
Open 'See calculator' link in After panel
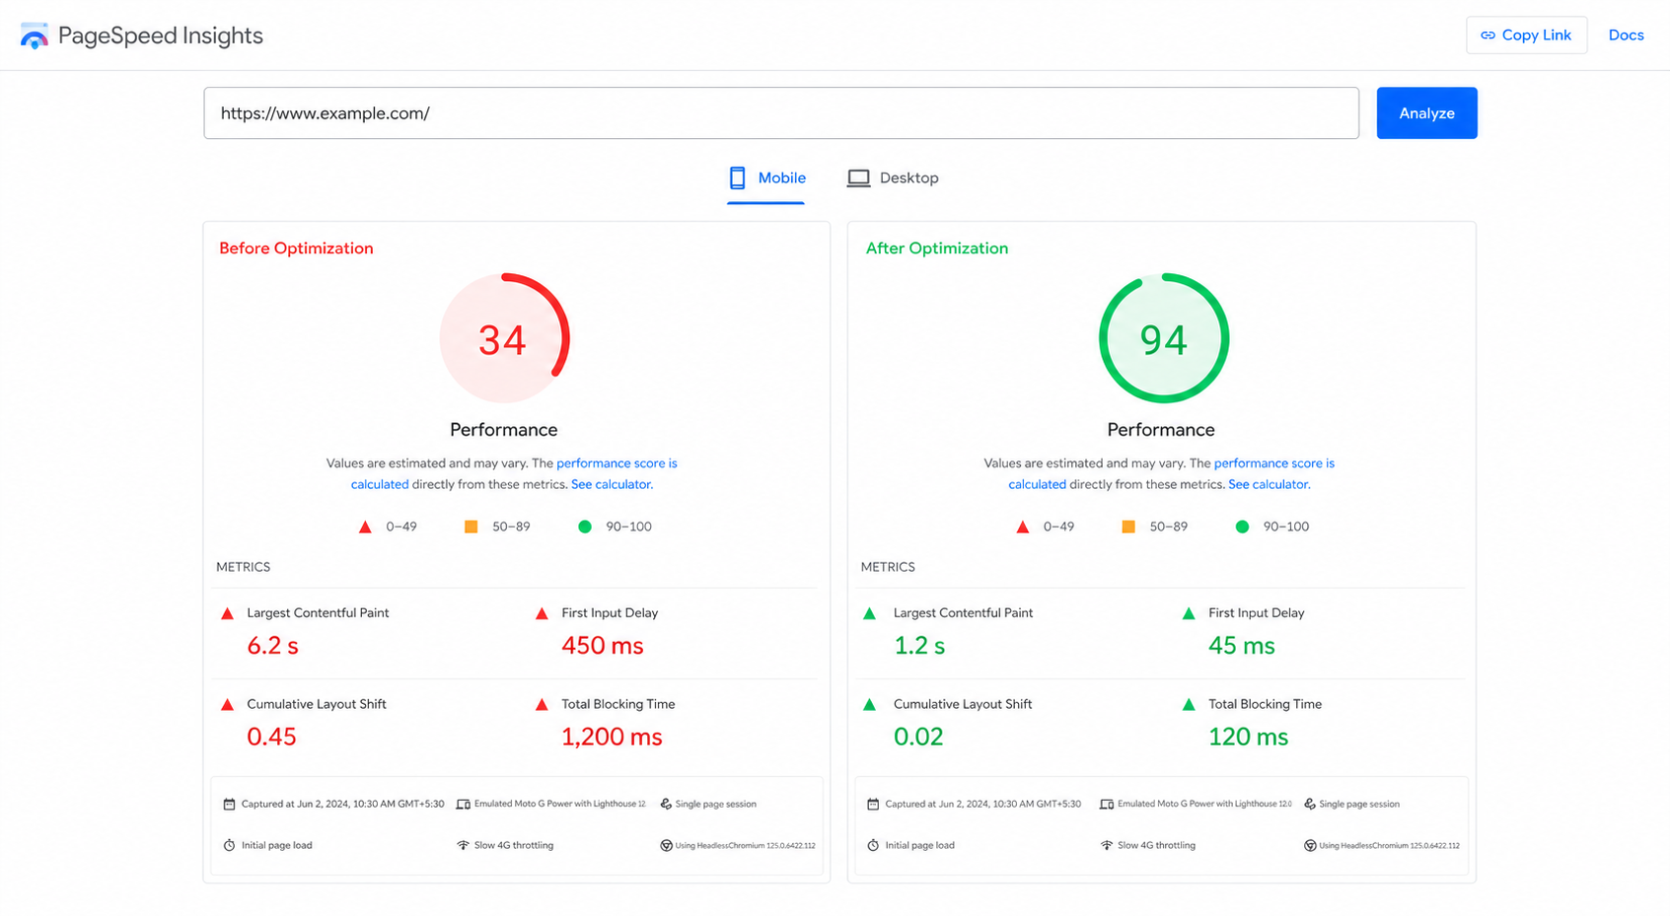pos(1268,485)
